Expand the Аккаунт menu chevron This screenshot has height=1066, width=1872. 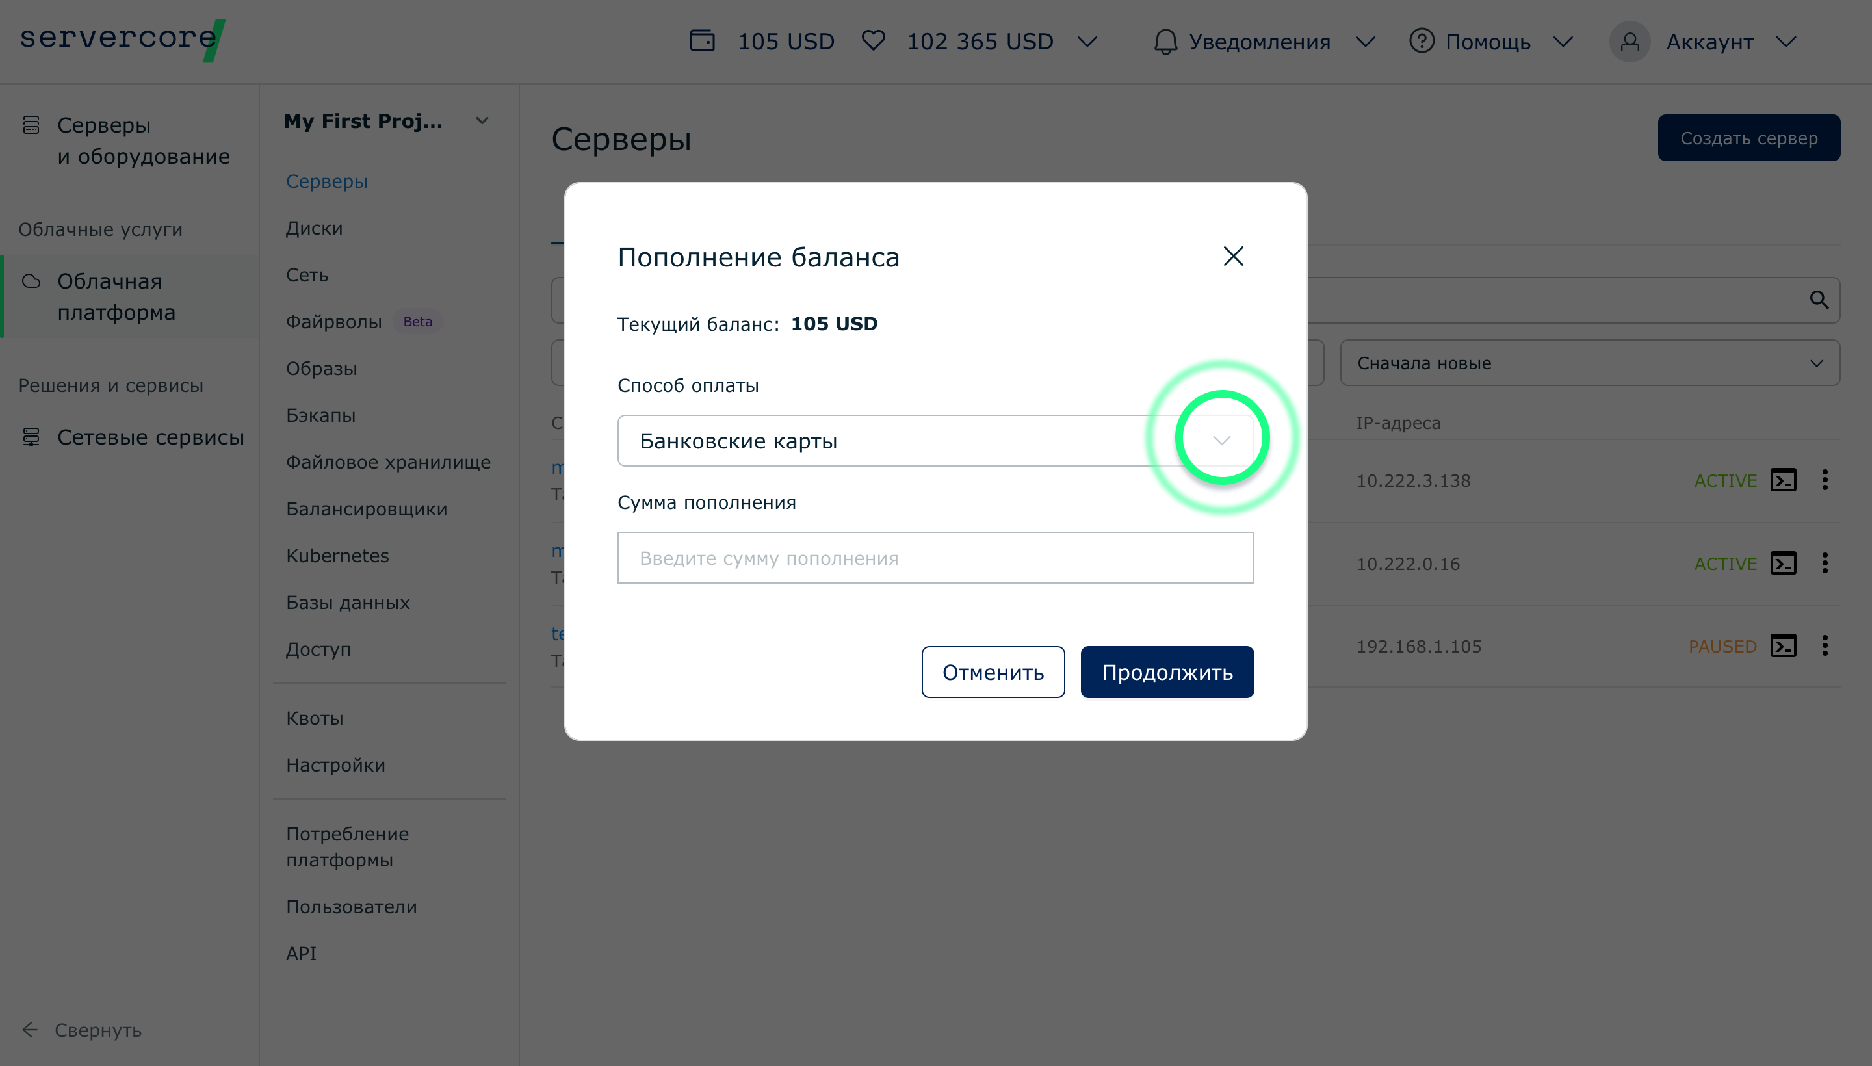1786,42
